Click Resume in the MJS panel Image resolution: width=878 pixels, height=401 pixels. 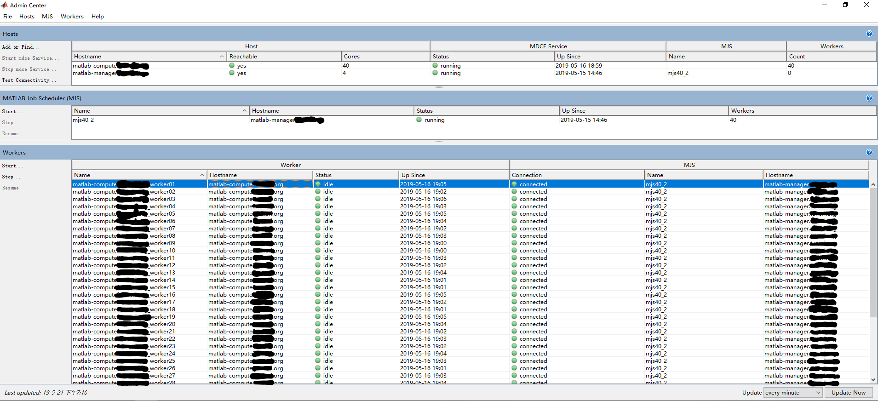(x=11, y=133)
